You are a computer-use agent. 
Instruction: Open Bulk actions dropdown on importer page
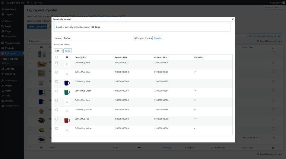(x=39, y=41)
